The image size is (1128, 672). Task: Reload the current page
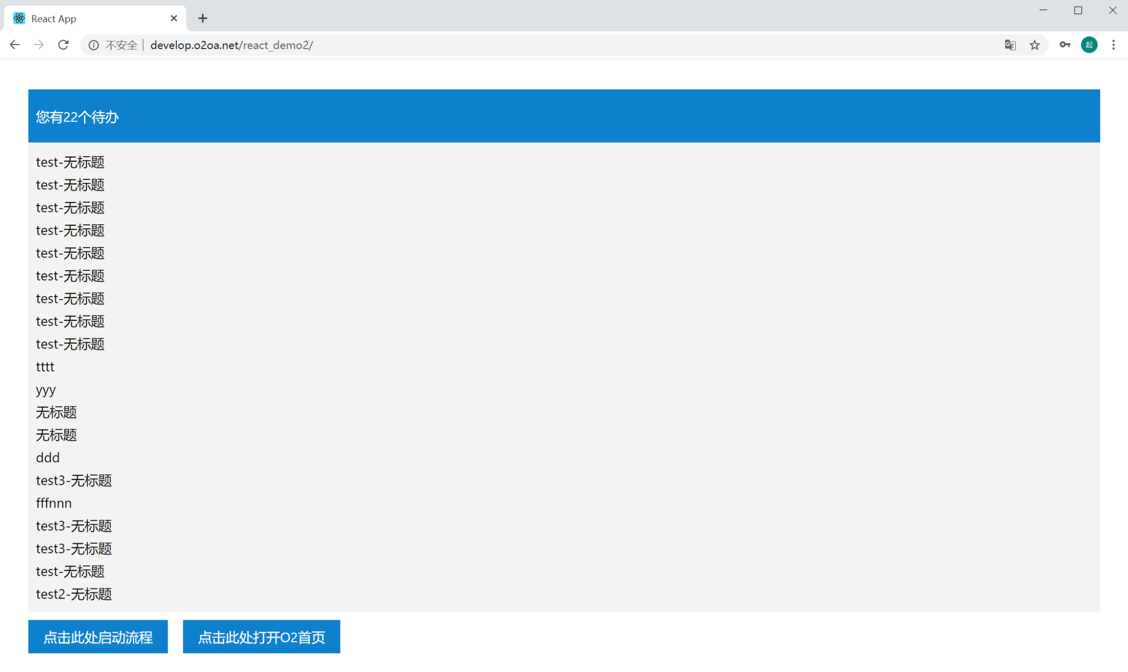pyautogui.click(x=63, y=45)
